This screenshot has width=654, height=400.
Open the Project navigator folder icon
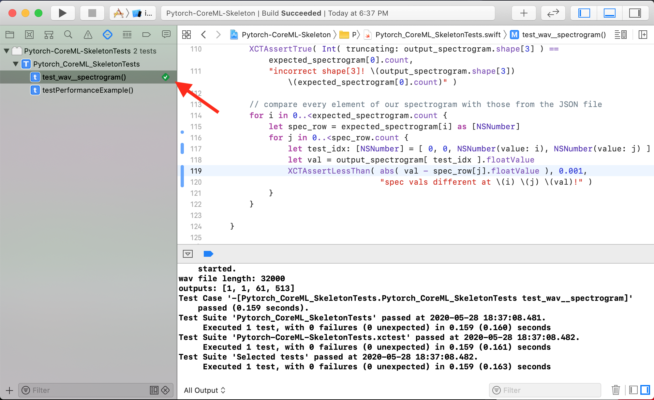point(10,35)
